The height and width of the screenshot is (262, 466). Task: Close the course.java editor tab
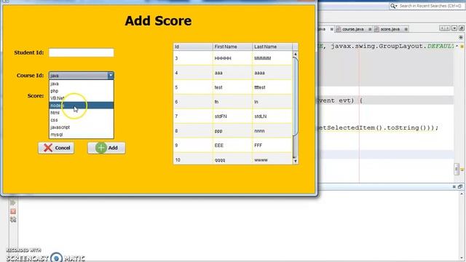[x=370, y=29]
